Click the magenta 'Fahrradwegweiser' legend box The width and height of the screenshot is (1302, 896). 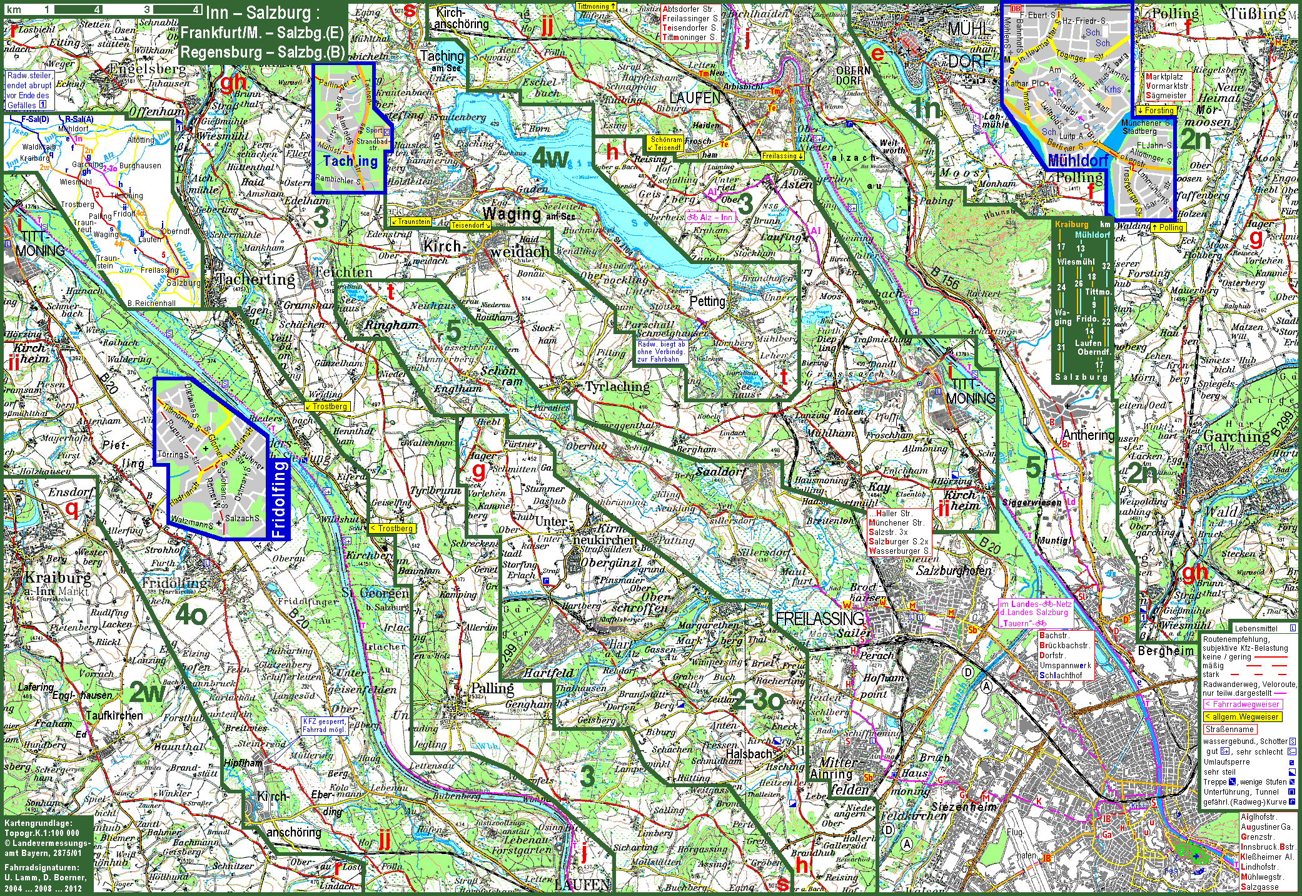pos(1242,705)
